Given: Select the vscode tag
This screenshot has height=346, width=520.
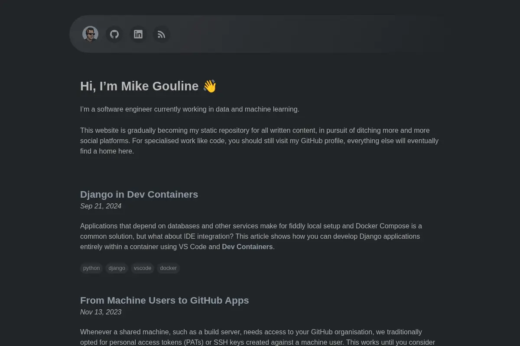Looking at the screenshot, I should click(x=143, y=268).
